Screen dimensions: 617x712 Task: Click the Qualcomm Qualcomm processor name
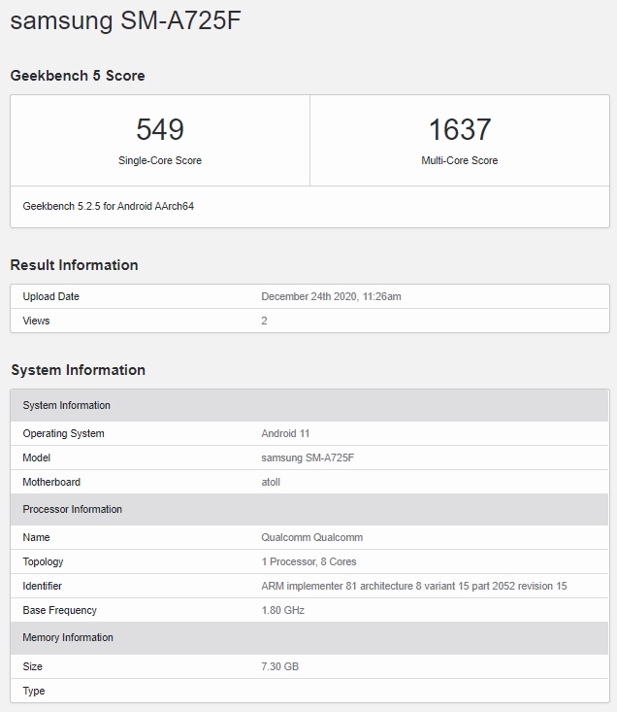point(311,537)
